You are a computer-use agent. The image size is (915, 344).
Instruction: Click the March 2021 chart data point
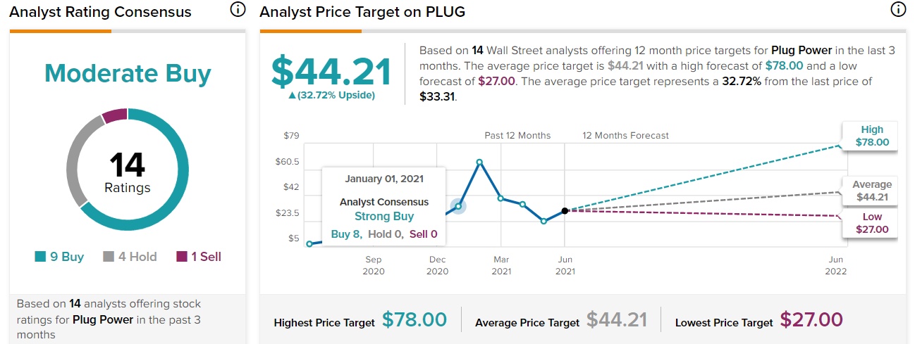(x=501, y=198)
